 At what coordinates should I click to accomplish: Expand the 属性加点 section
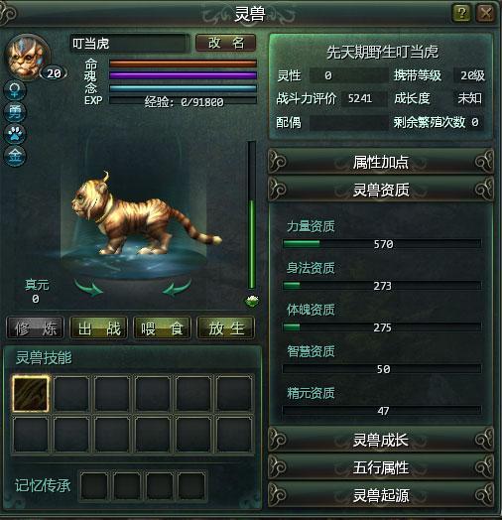381,162
